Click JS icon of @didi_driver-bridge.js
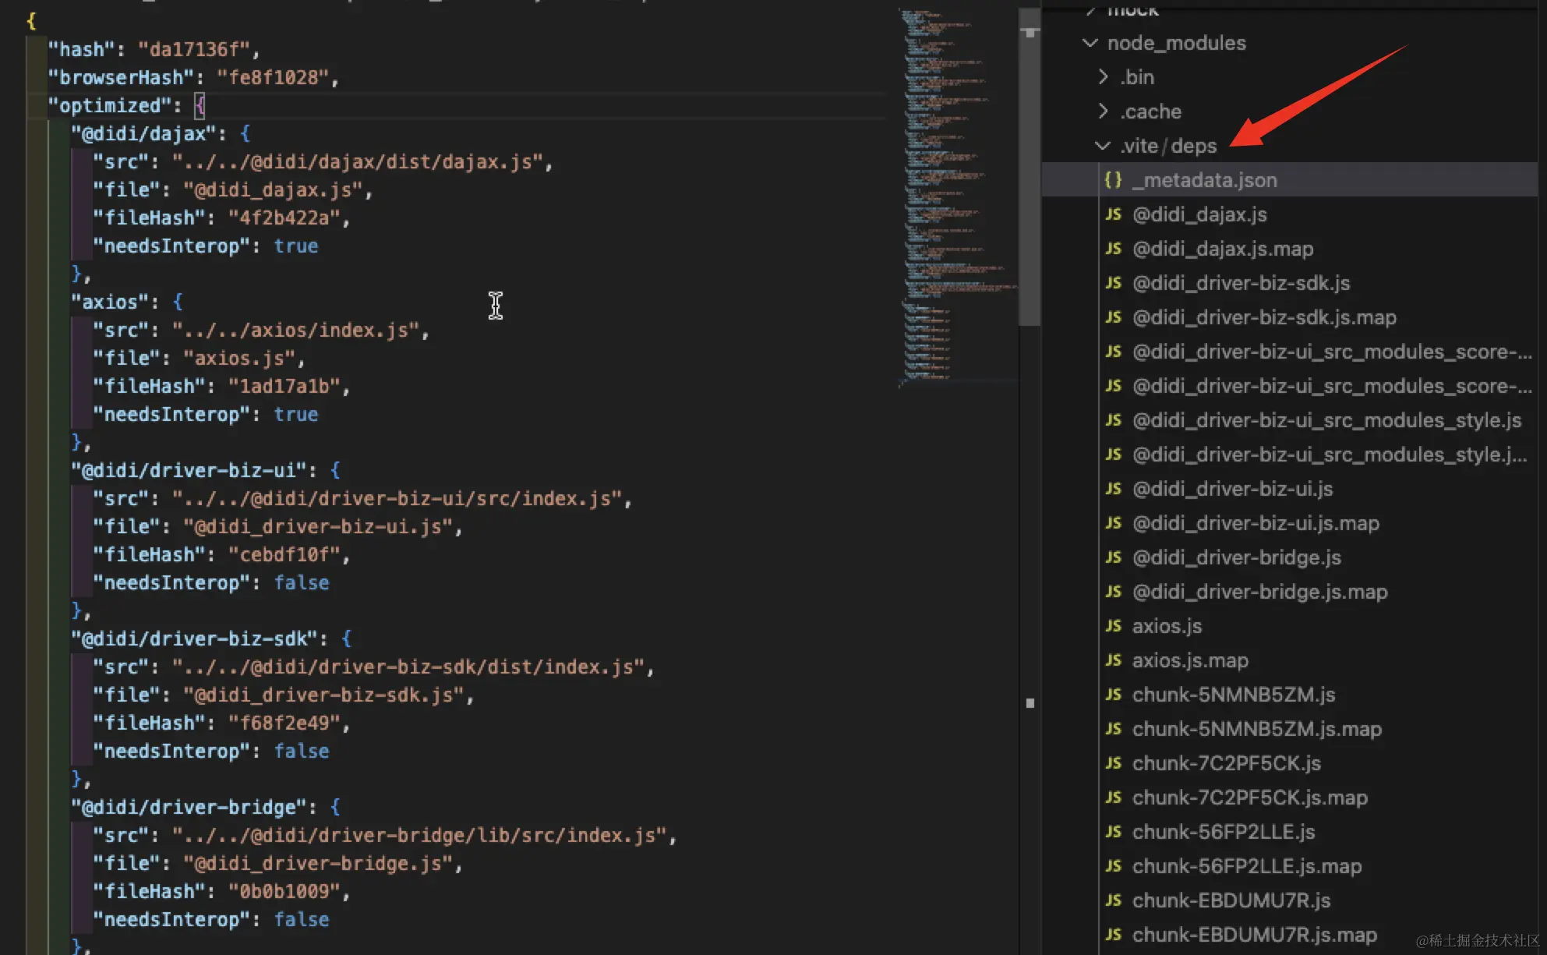Viewport: 1547px width, 955px height. [1113, 557]
